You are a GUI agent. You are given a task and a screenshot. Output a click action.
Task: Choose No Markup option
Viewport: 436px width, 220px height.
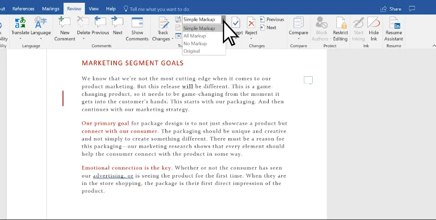pos(203,43)
